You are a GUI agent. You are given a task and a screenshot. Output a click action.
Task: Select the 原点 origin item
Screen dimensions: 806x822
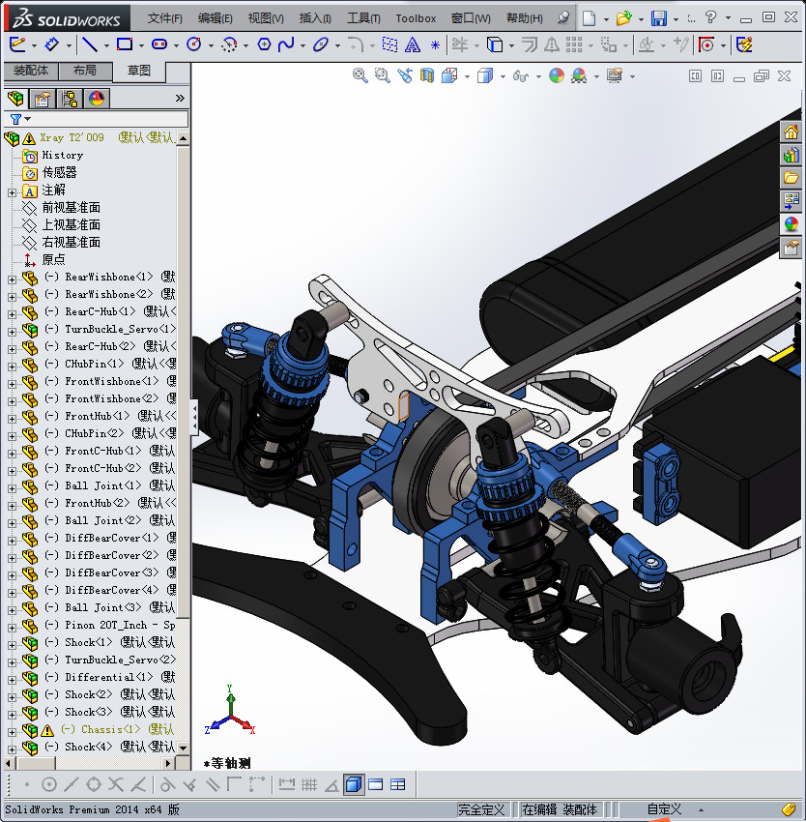[53, 259]
